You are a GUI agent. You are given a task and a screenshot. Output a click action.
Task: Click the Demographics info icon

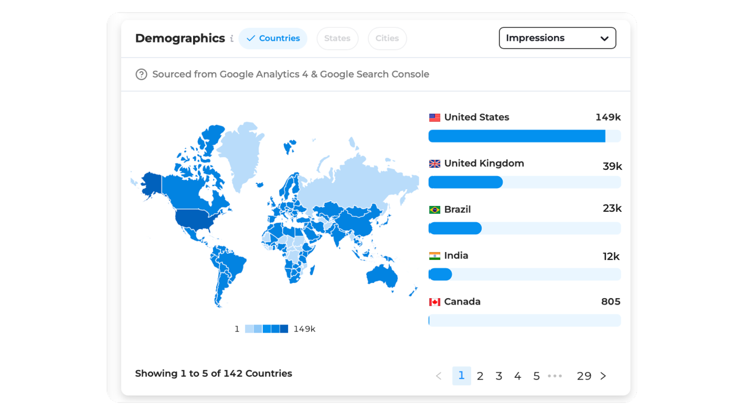tap(231, 39)
